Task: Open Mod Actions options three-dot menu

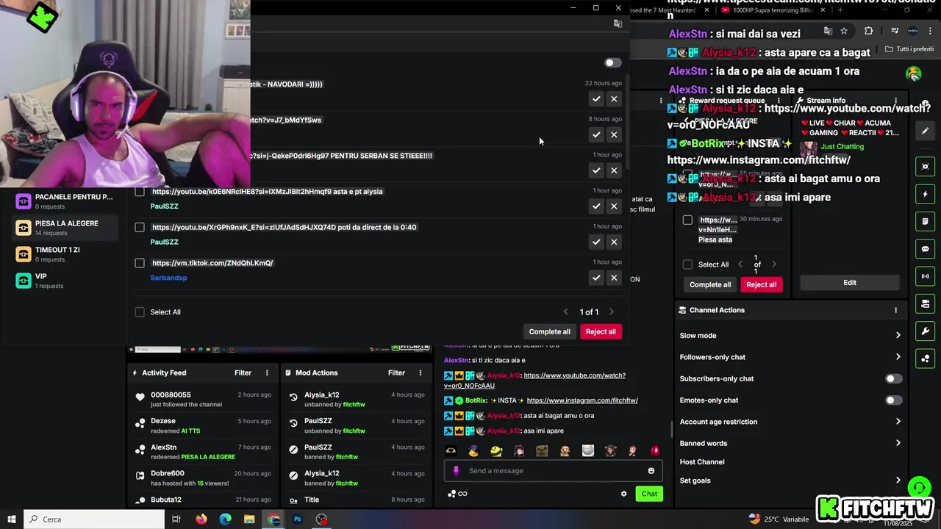Action: pyautogui.click(x=421, y=373)
